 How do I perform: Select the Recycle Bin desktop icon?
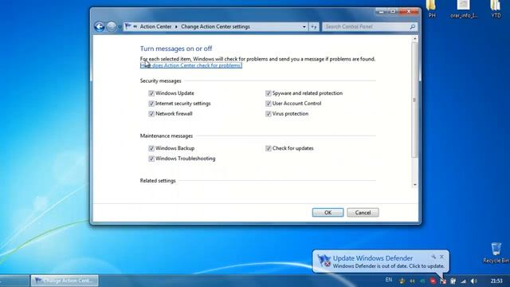click(496, 253)
